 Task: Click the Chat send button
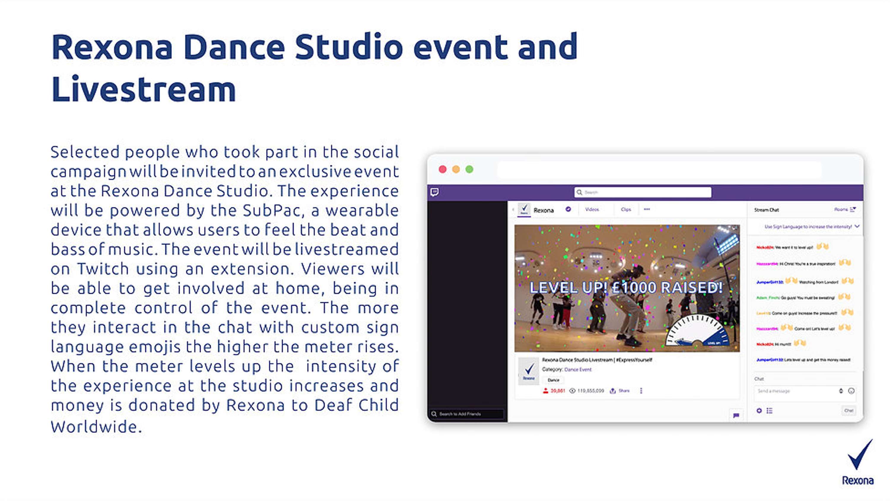coord(848,410)
